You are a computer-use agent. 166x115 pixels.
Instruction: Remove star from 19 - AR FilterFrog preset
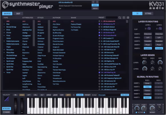click(99, 73)
